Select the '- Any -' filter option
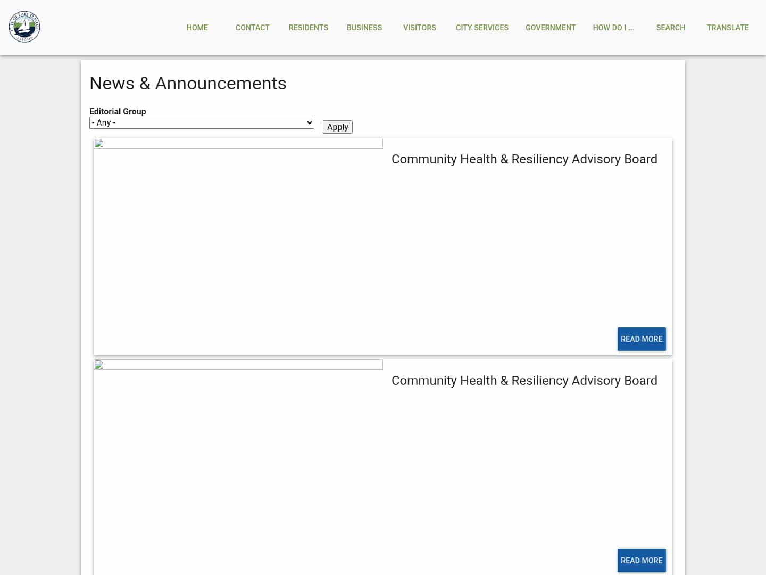 (x=202, y=122)
